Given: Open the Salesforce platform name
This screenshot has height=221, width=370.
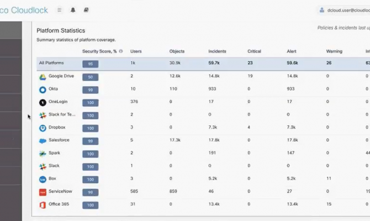Looking at the screenshot, I should 59,140.
